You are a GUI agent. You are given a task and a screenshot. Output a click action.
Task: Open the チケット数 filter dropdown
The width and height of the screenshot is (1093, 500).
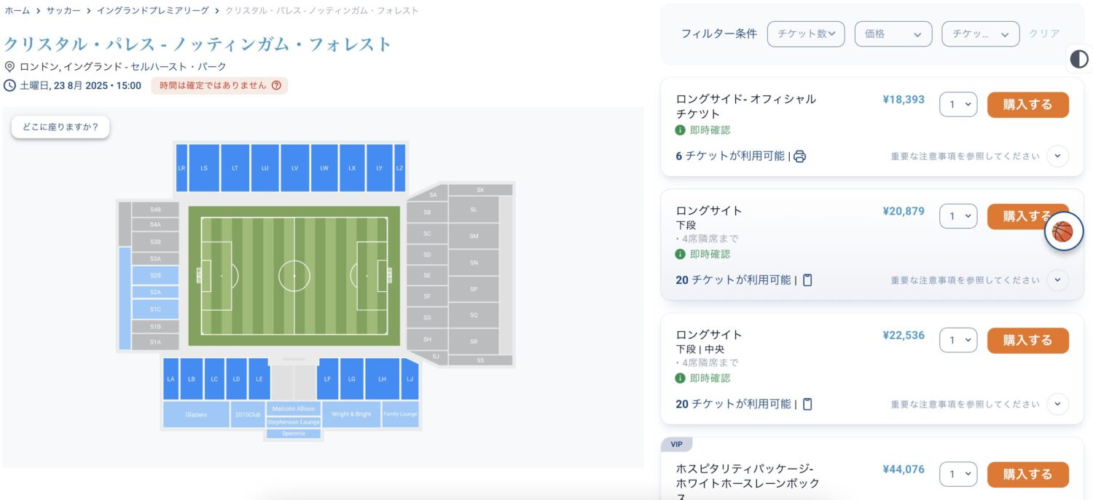tap(805, 34)
